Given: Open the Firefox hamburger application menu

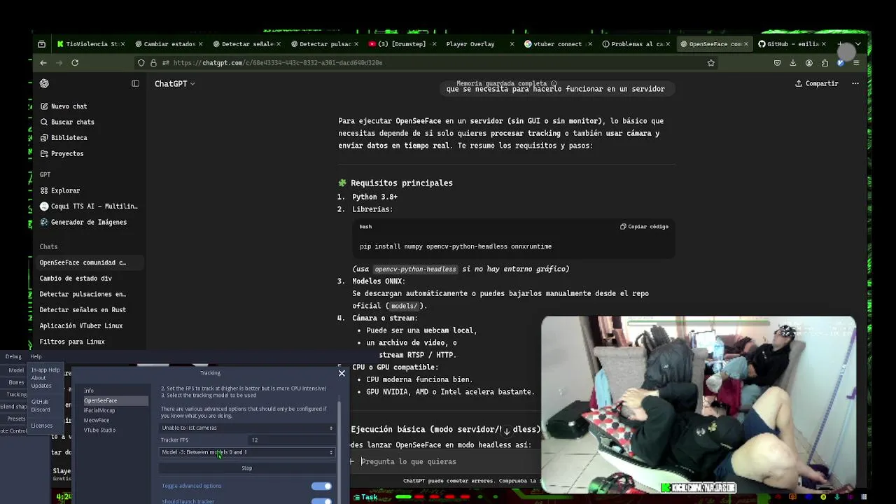Looking at the screenshot, I should 856,62.
